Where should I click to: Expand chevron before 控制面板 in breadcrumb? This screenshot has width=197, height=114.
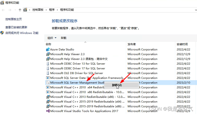point(29,10)
